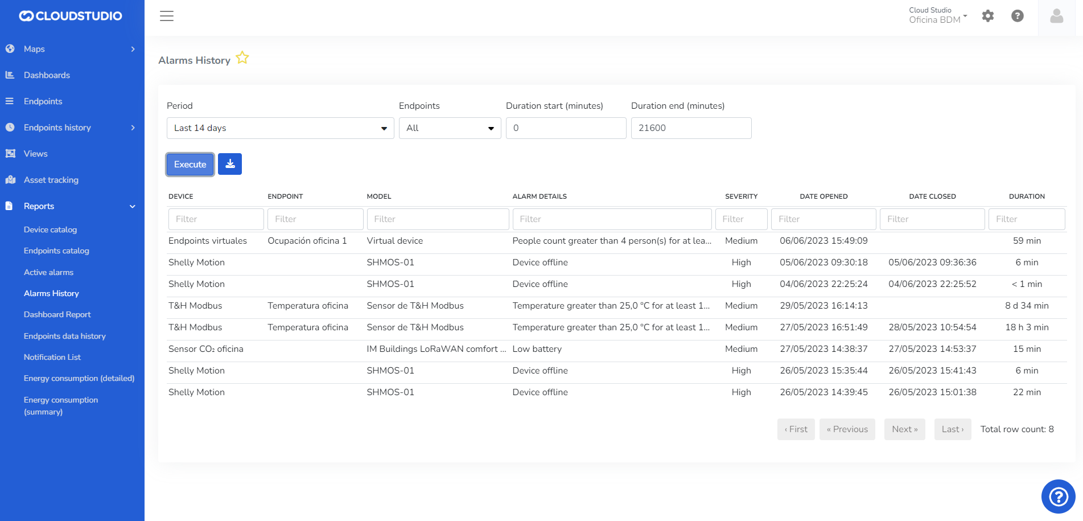Mark Alarms History as favorite star

pyautogui.click(x=242, y=58)
